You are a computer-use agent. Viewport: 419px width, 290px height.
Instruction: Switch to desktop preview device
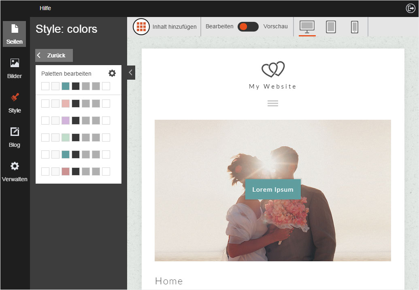[307, 27]
